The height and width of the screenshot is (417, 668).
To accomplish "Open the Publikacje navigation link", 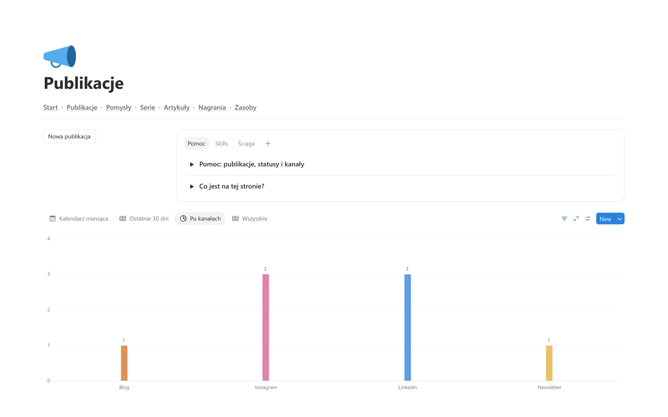I will pos(82,108).
